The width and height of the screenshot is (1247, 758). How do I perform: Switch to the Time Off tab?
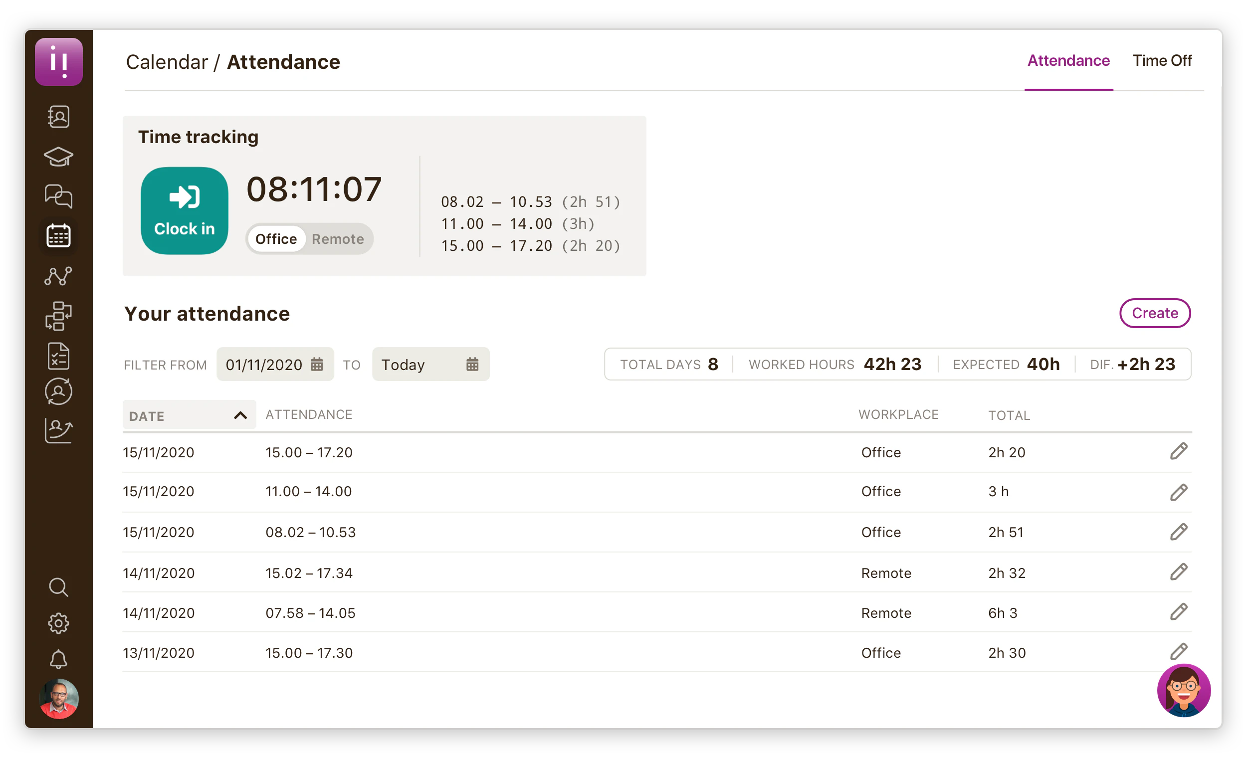1162,60
